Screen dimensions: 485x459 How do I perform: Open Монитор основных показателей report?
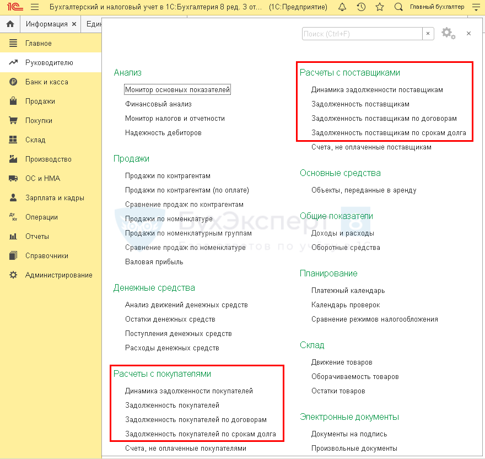tap(177, 89)
